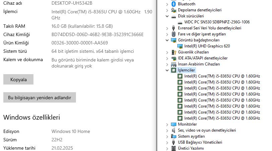Image resolution: width=272 pixels, height=151 pixels.
Task: Expand Evrensel Seri Veri Yolu denetleyicileri
Action: (x=167, y=28)
